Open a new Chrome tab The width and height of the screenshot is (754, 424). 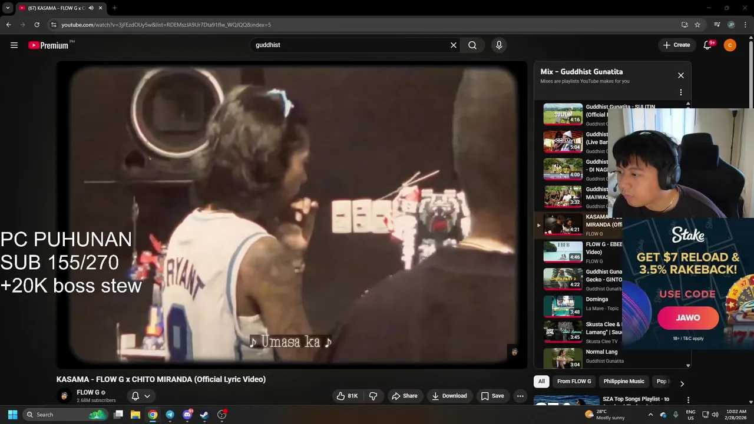pyautogui.click(x=114, y=8)
